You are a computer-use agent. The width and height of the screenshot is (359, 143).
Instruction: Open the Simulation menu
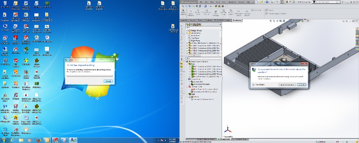coord(232,2)
